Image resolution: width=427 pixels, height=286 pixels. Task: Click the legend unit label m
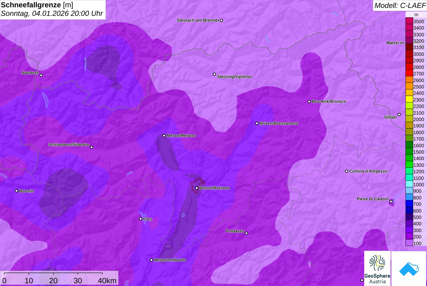tap(416, 15)
